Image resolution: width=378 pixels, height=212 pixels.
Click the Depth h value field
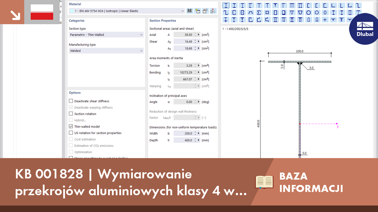click(x=184, y=140)
